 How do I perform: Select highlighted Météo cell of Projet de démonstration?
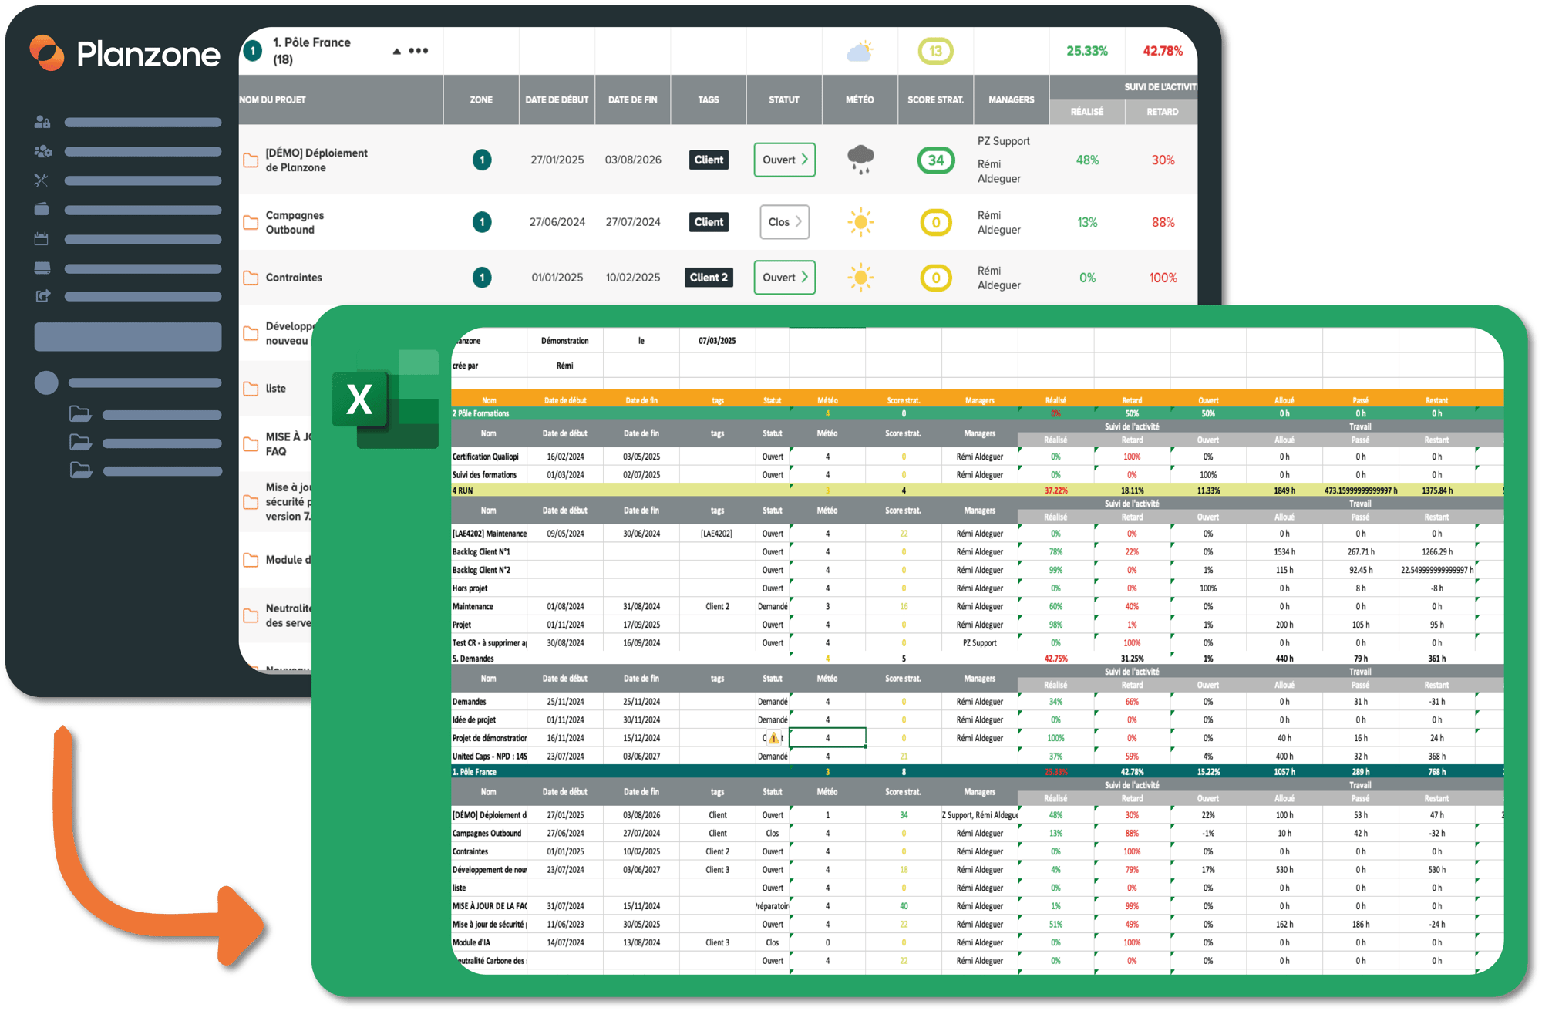coord(827,738)
